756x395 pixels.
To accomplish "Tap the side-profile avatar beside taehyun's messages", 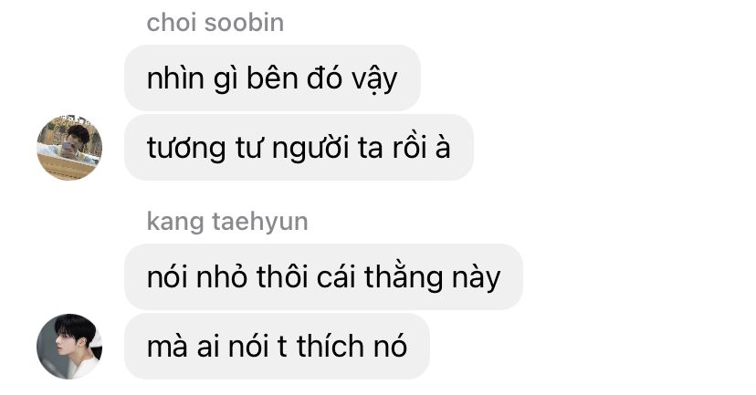I will tap(69, 347).
